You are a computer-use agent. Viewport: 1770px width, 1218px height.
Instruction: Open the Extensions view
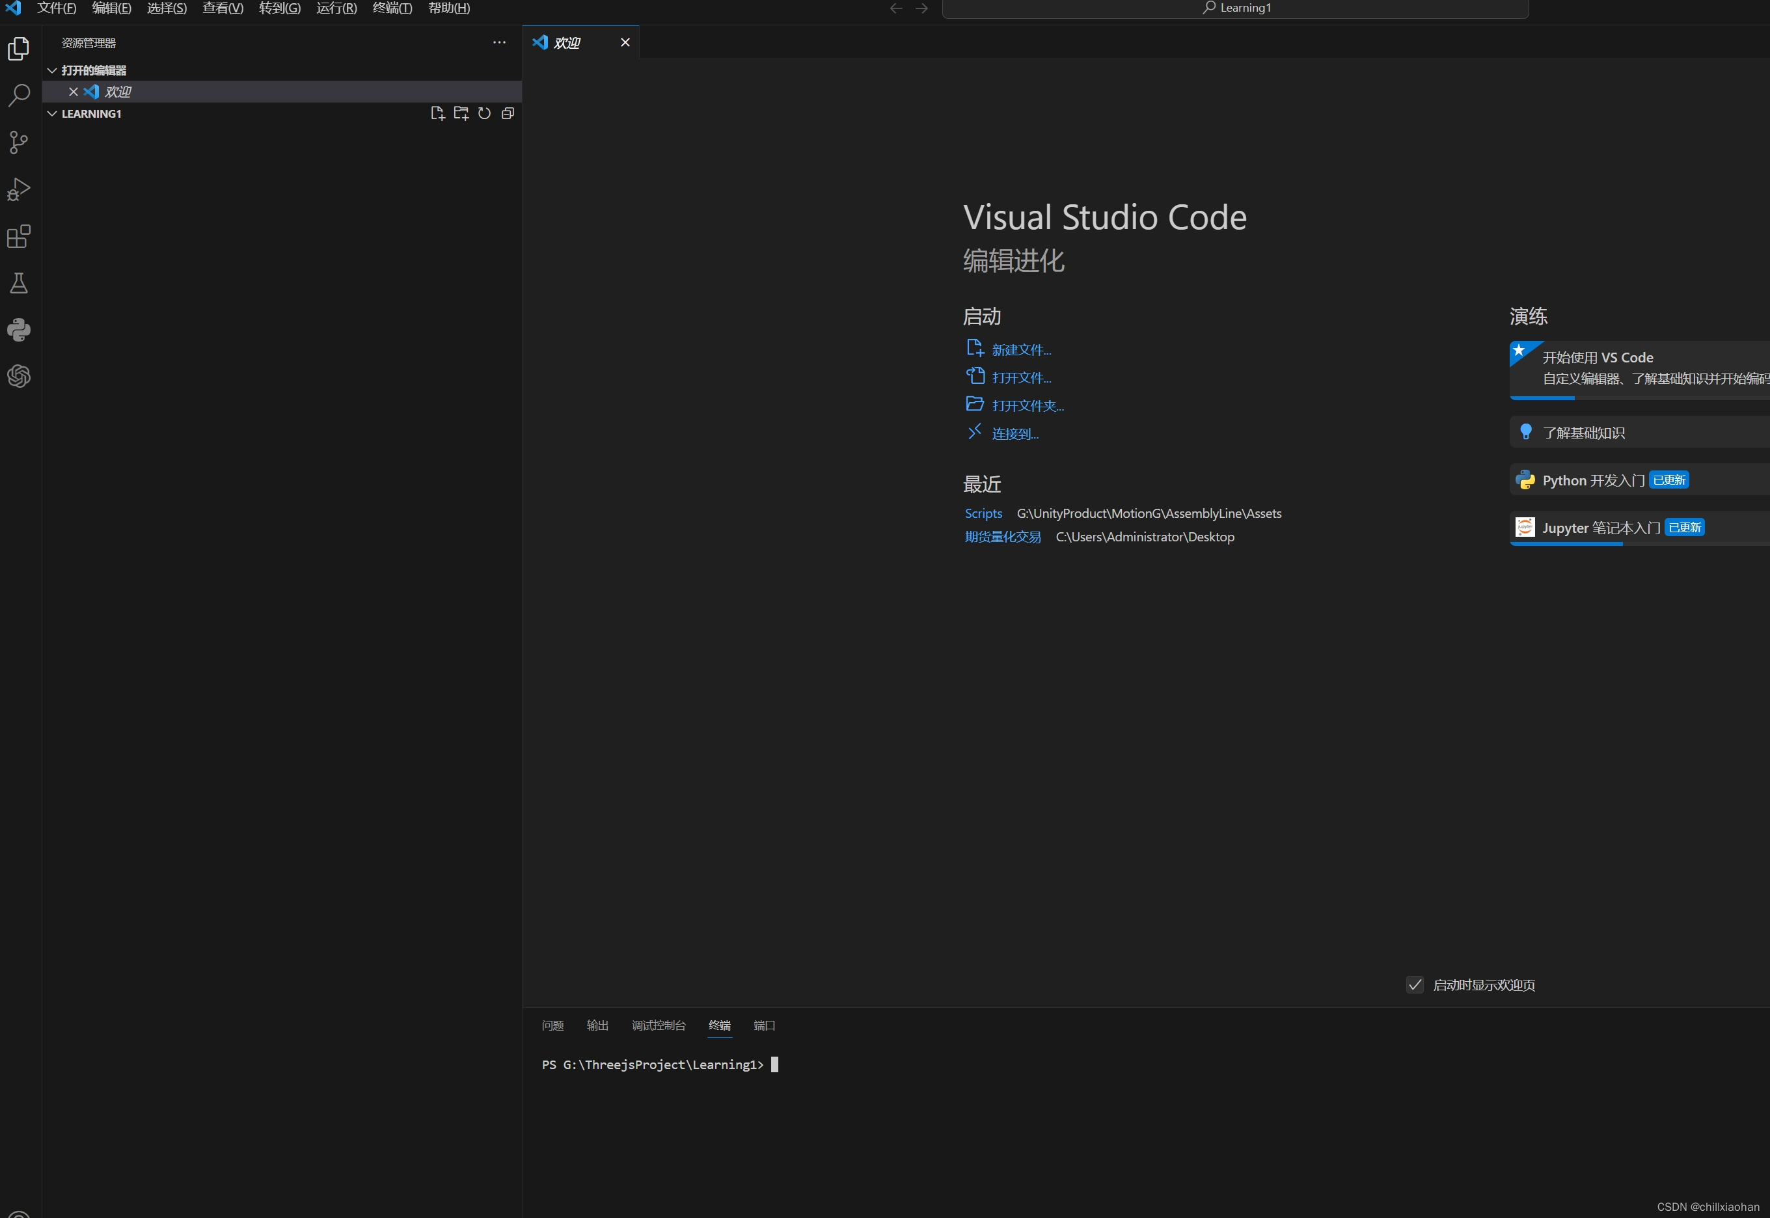pos(18,237)
